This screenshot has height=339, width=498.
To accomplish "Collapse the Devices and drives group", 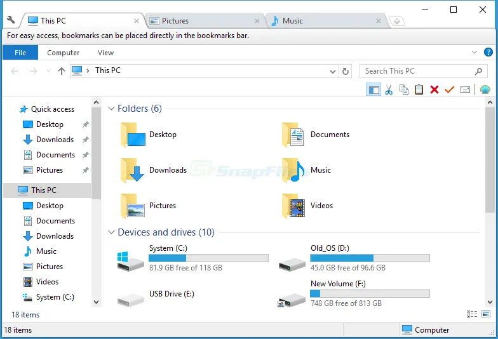I will [x=111, y=232].
